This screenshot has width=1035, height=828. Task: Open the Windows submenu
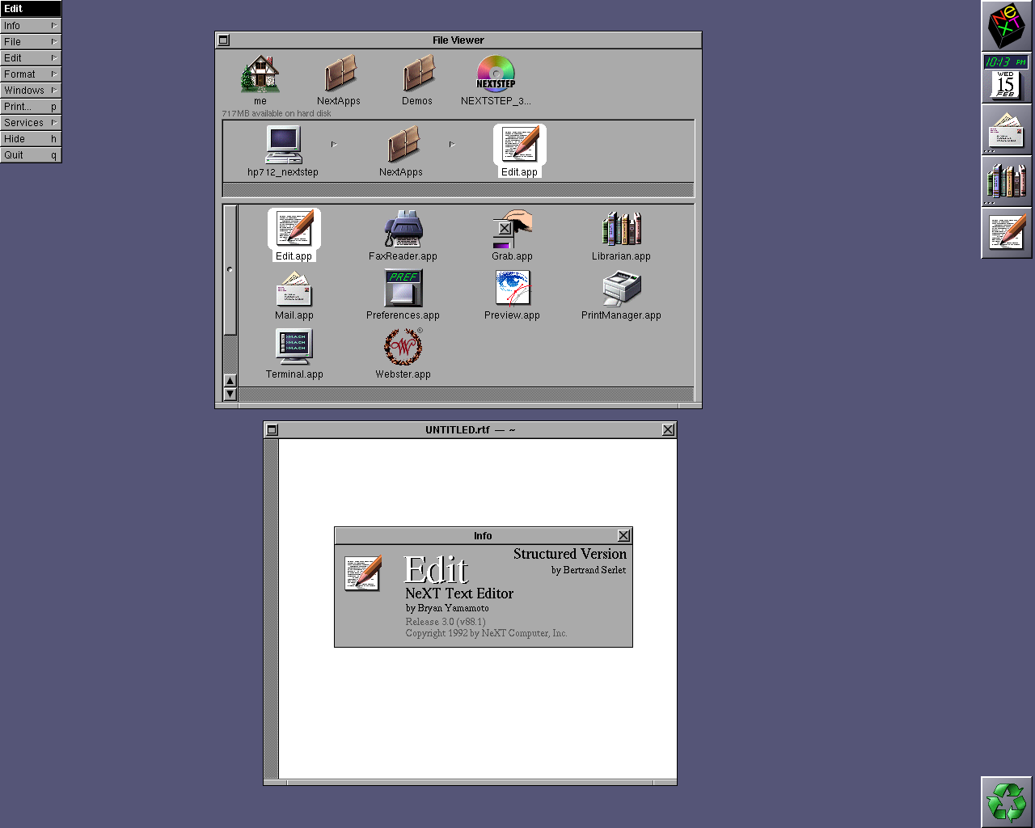click(x=31, y=91)
